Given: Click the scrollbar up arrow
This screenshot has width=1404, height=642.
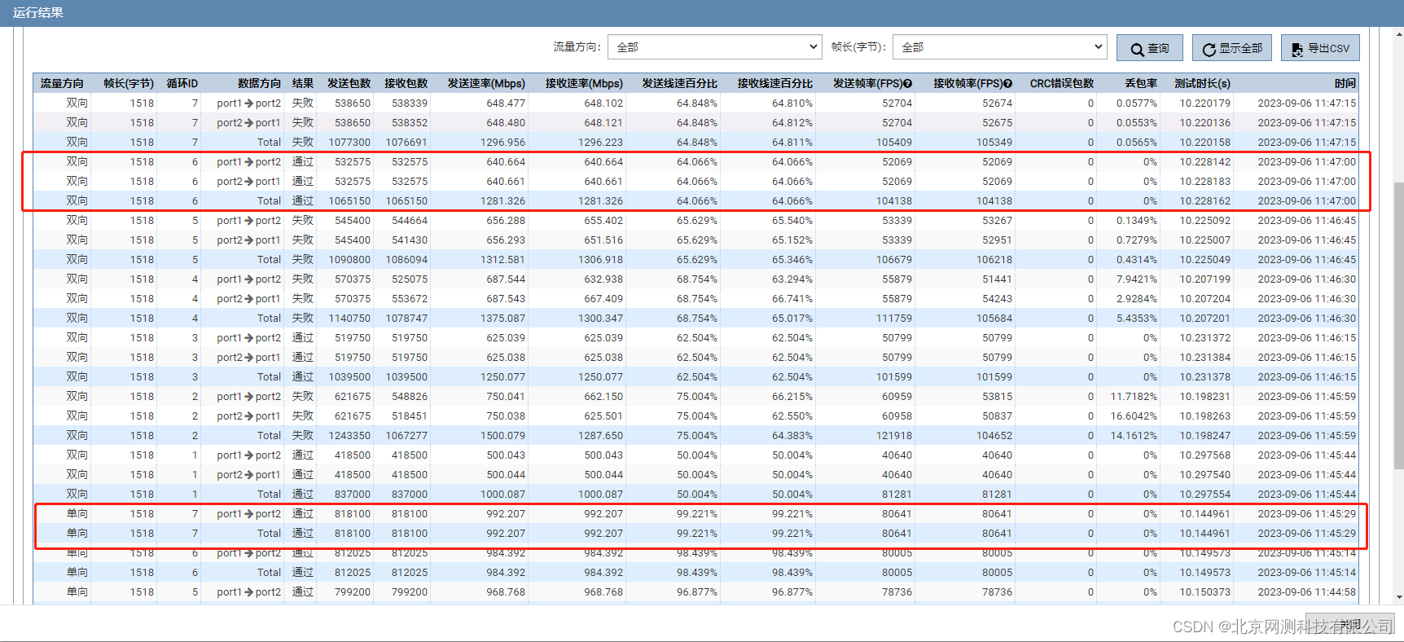Looking at the screenshot, I should coord(1399,34).
